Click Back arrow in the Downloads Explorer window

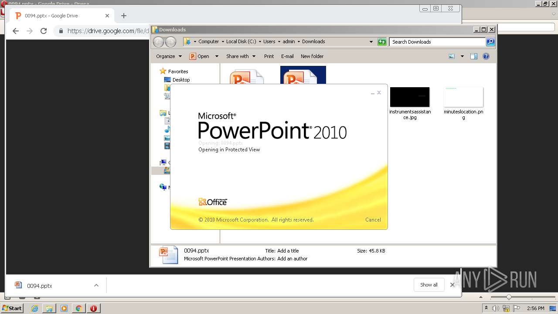[158, 42]
